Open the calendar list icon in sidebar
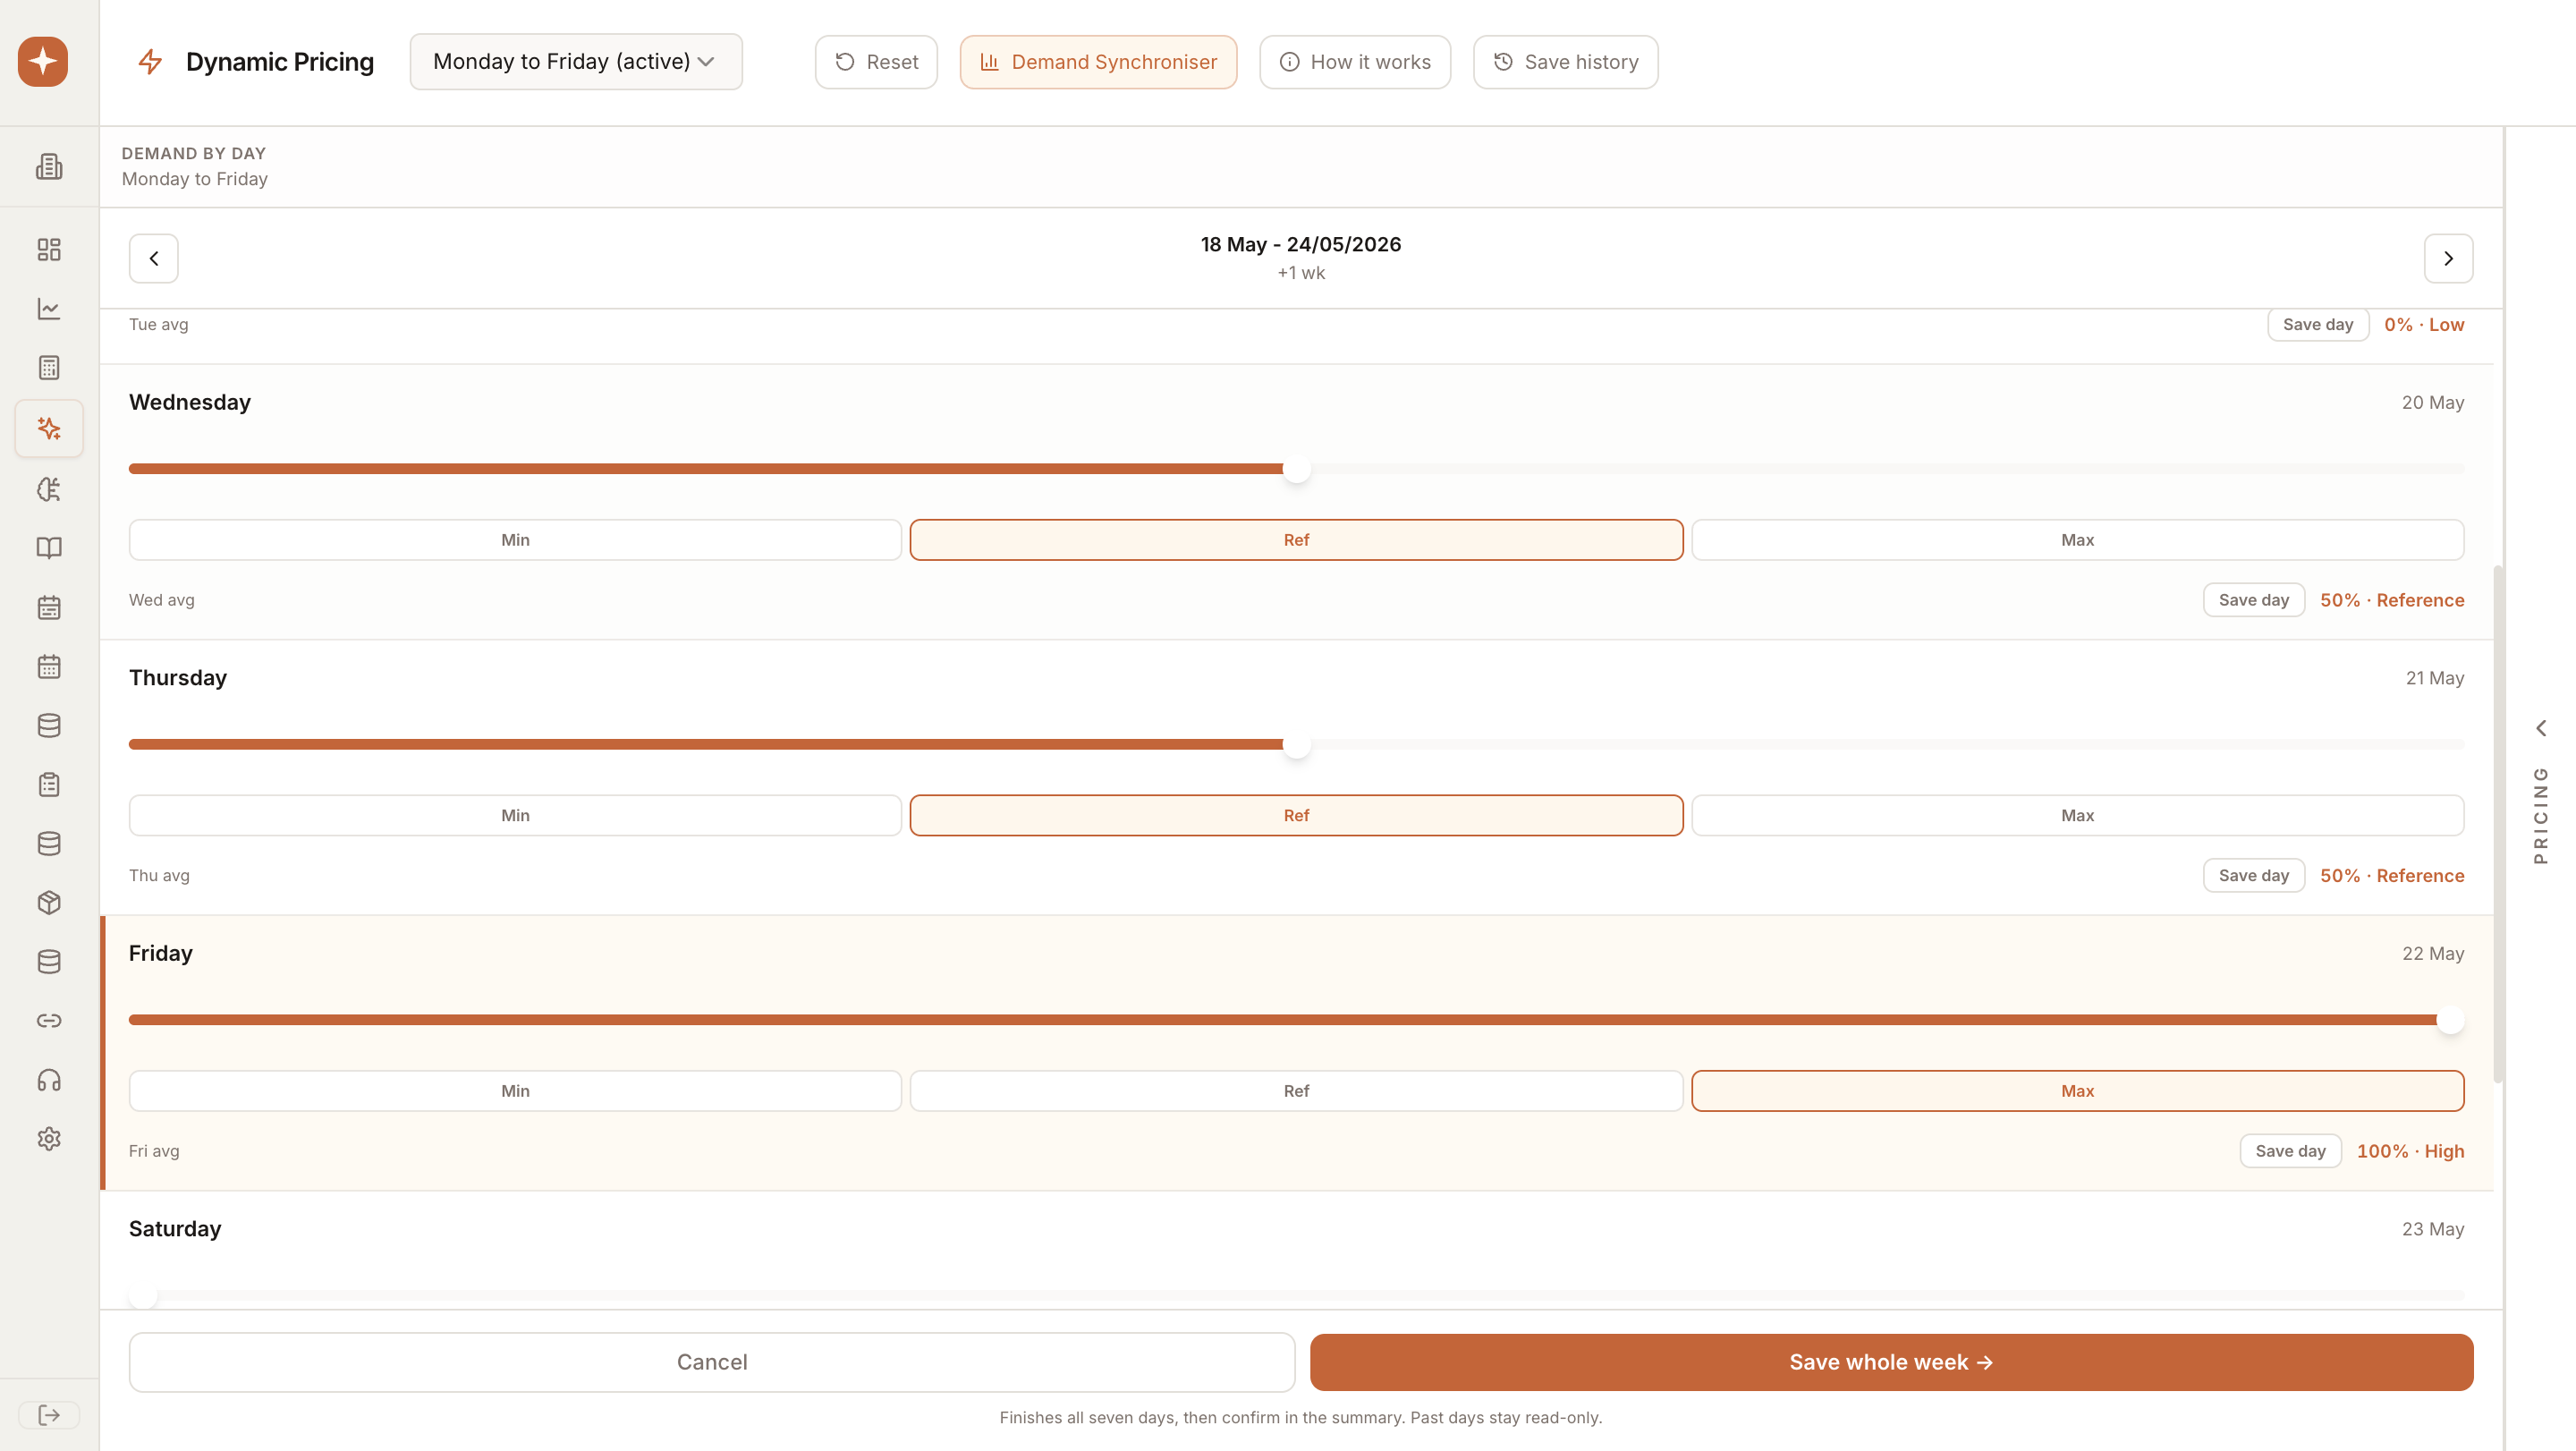This screenshot has width=2576, height=1451. point(49,607)
